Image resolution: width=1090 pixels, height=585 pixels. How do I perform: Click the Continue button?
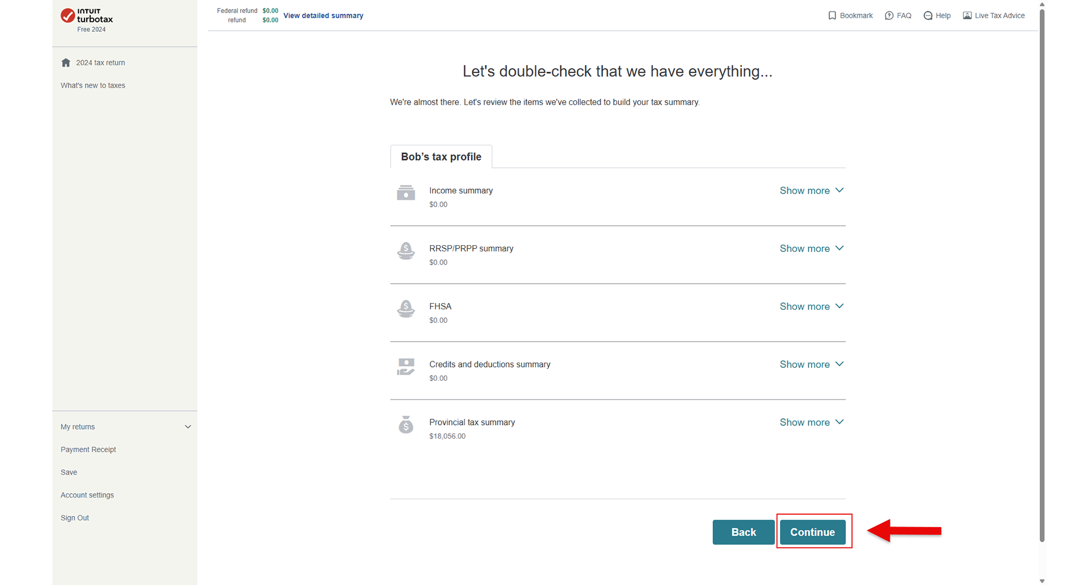point(812,532)
